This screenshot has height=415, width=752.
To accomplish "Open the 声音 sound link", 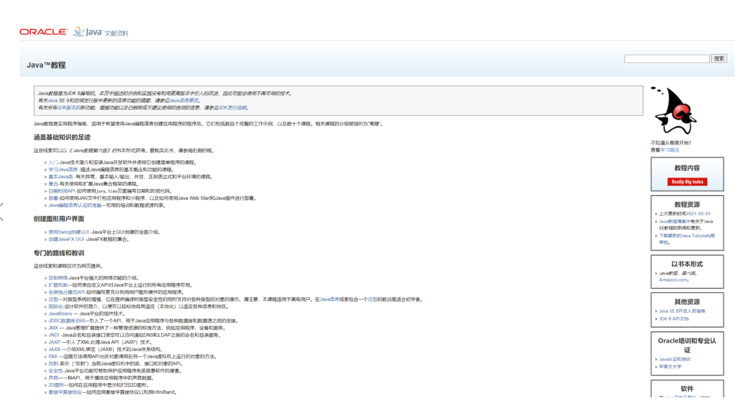I will 53,378.
